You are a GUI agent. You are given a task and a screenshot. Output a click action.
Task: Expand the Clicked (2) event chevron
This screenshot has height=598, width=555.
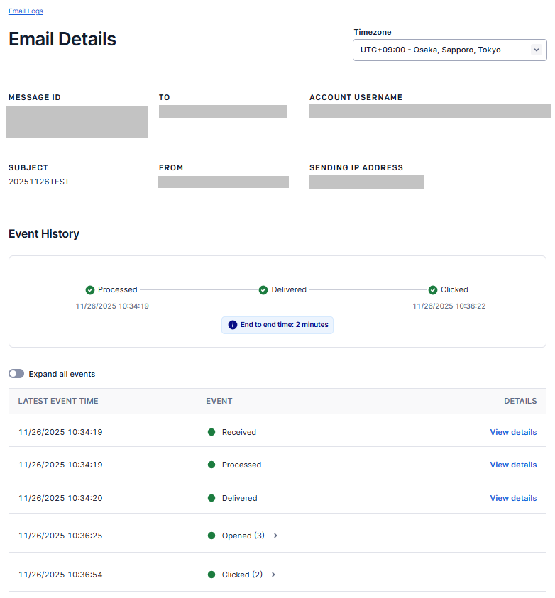[x=273, y=575]
